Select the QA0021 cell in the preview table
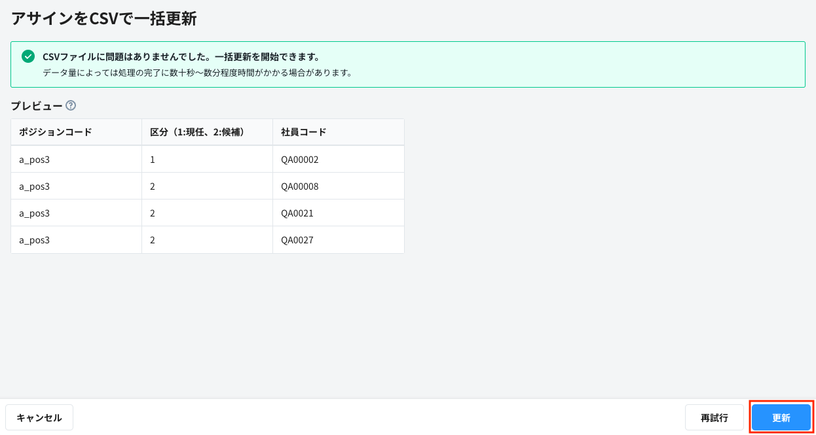Image resolution: width=816 pixels, height=435 pixels. [297, 213]
